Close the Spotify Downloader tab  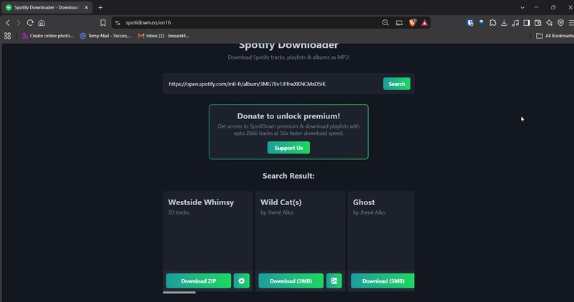[86, 7]
